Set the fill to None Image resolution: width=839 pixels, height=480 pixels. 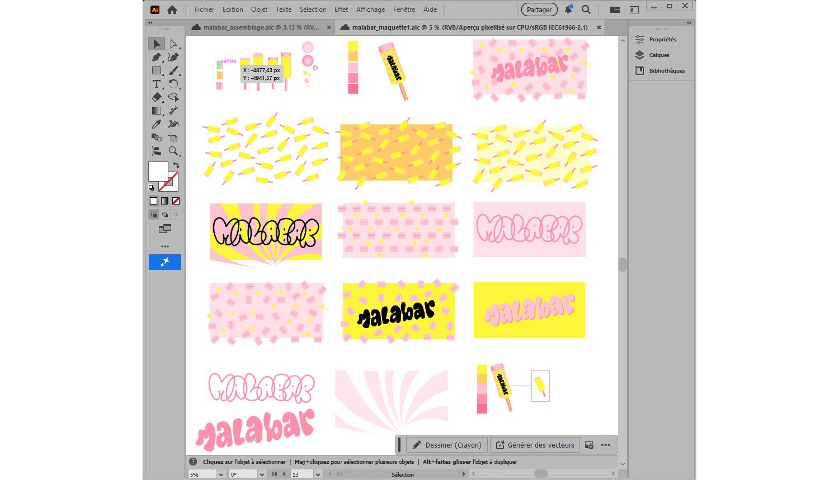(175, 201)
